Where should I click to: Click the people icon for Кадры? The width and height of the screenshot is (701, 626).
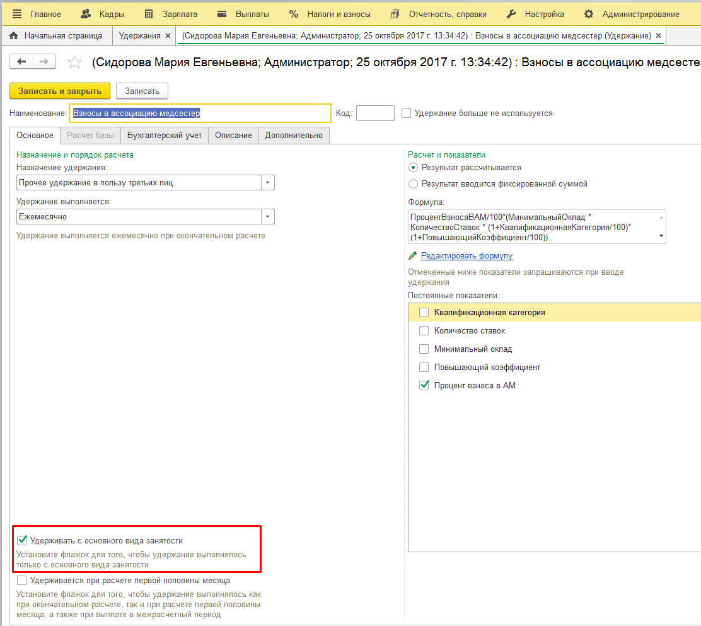pyautogui.click(x=86, y=14)
